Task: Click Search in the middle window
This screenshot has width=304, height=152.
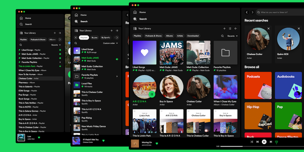Action: coord(81,21)
